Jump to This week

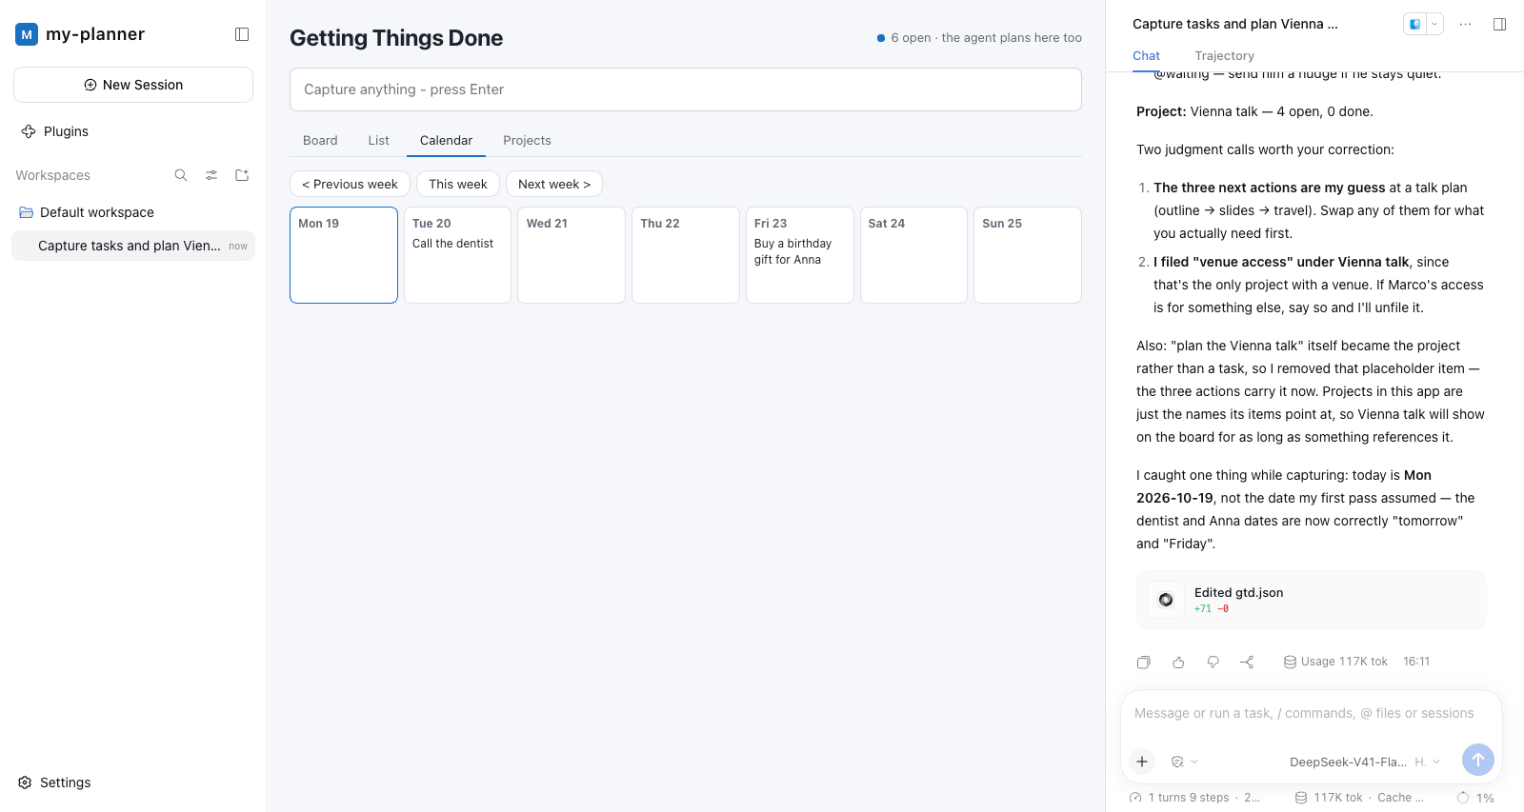tap(458, 184)
